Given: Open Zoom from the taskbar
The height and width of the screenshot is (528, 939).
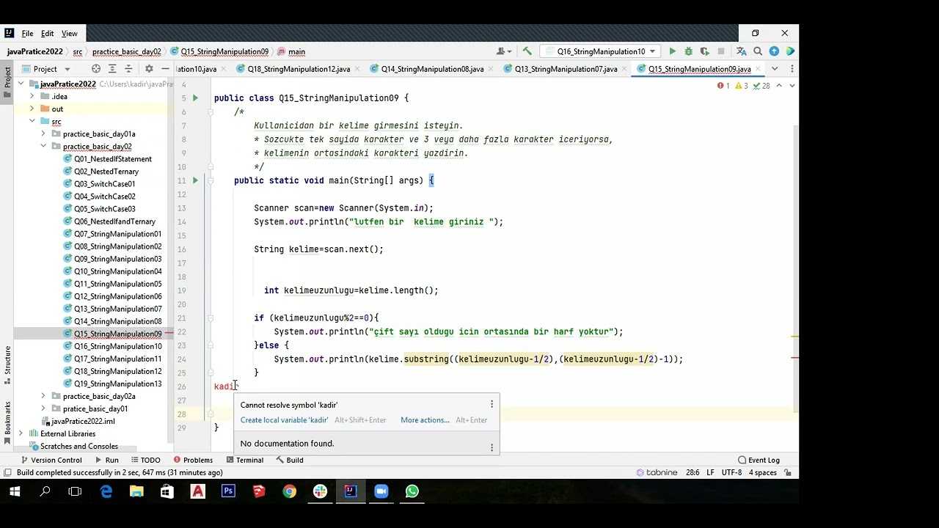Looking at the screenshot, I should point(381,491).
